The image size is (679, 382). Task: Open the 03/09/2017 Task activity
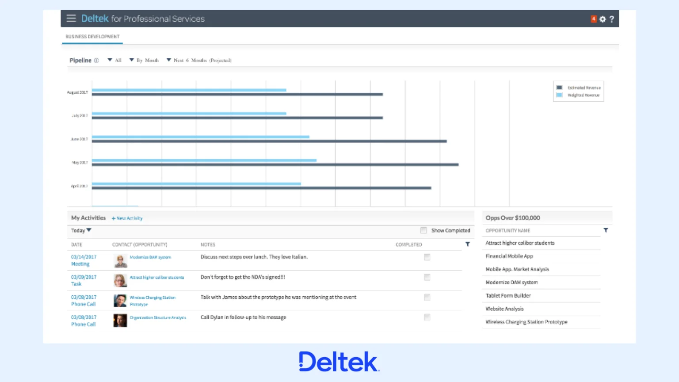coord(84,280)
